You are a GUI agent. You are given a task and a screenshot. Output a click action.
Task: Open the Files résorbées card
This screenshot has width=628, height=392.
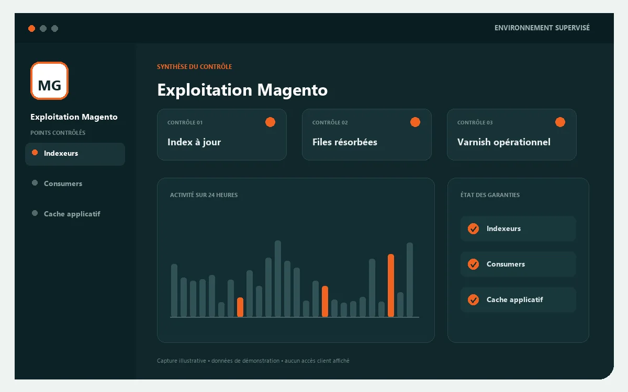pyautogui.click(x=367, y=134)
